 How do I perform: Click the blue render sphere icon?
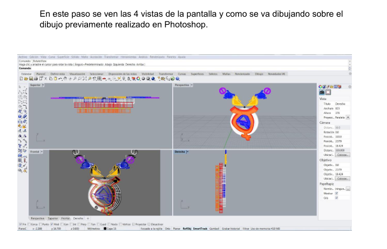click(153, 79)
